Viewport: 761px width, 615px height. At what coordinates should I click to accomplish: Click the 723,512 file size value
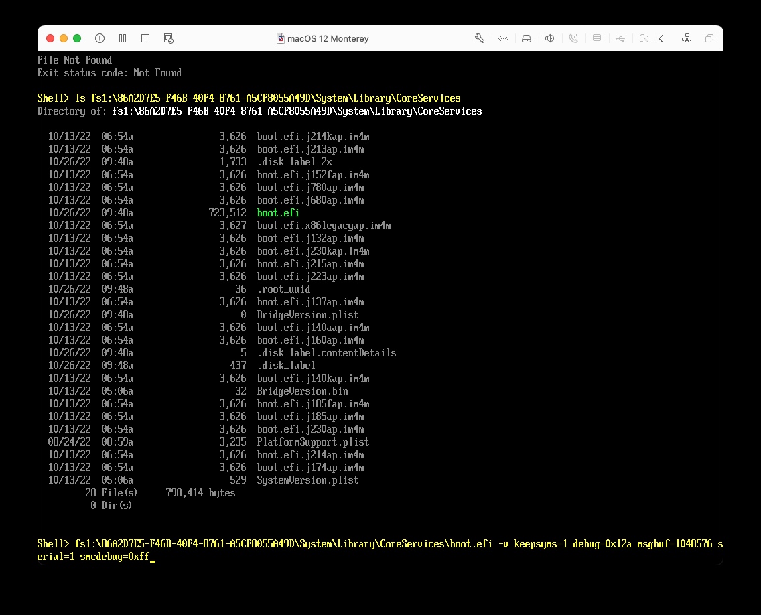point(227,212)
